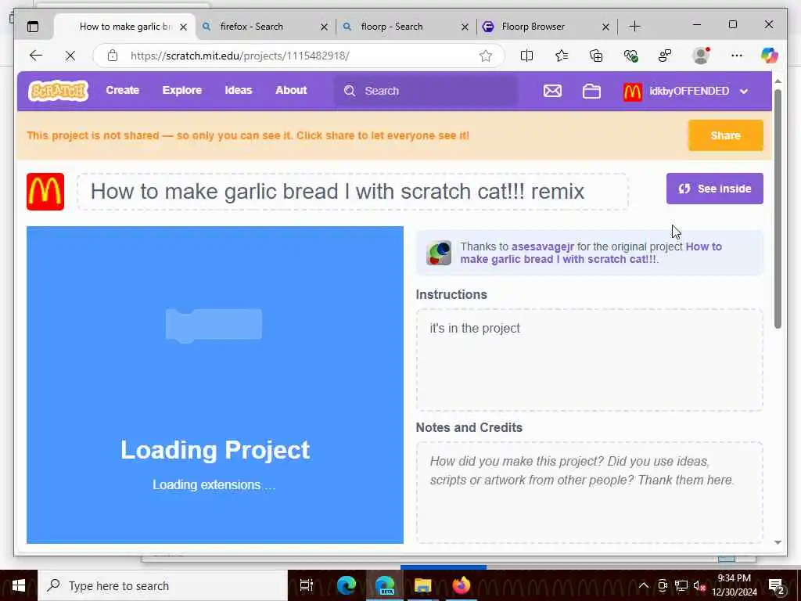Open the Edge profile icon

coord(701,56)
